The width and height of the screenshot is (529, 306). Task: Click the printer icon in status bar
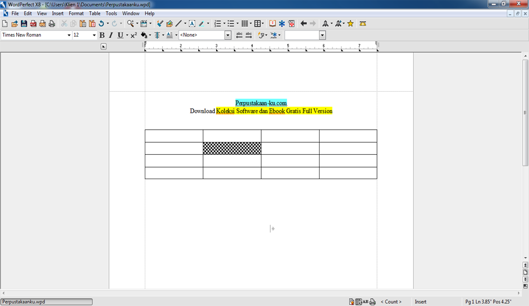pyautogui.click(x=373, y=302)
